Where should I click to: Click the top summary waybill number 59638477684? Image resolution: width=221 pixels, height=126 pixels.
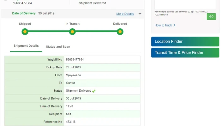coord(22,3)
